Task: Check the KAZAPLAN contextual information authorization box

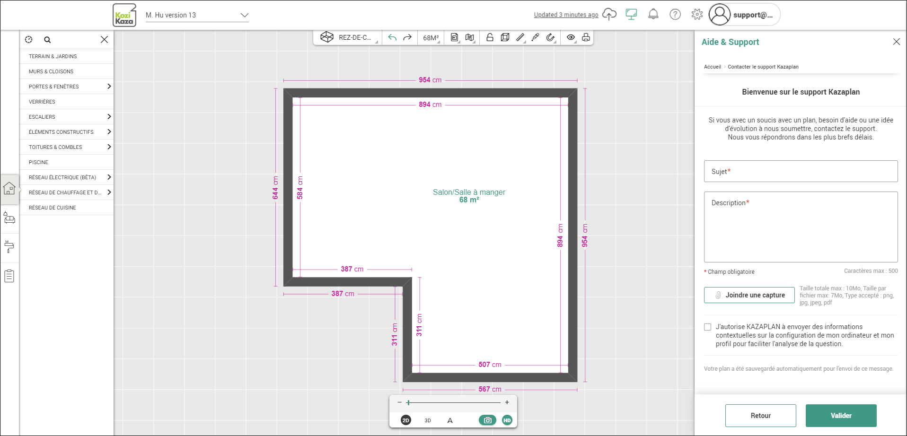Action: pos(707,327)
